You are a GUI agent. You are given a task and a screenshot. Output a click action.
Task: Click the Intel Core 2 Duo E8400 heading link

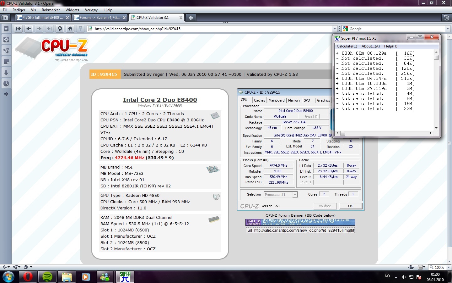160,100
